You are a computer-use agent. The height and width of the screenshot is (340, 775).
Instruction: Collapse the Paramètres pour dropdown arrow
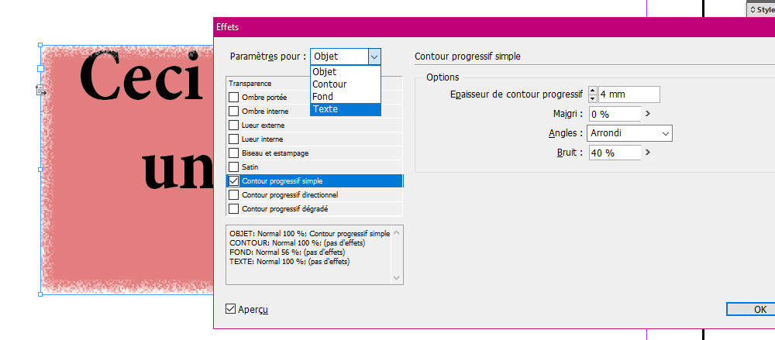[x=374, y=57]
